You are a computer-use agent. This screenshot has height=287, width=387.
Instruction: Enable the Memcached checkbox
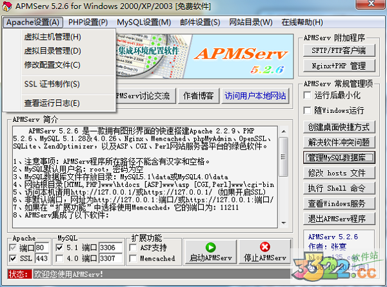pos(133,259)
